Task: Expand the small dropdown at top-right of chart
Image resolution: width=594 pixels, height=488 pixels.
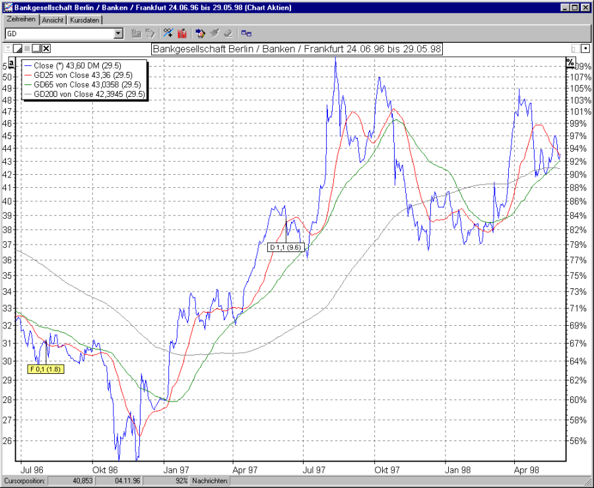Action: pyautogui.click(x=583, y=48)
